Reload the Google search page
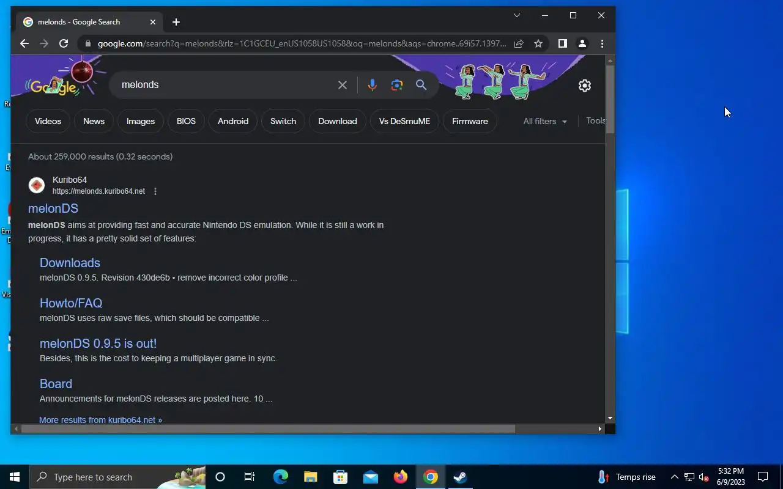 64,43
